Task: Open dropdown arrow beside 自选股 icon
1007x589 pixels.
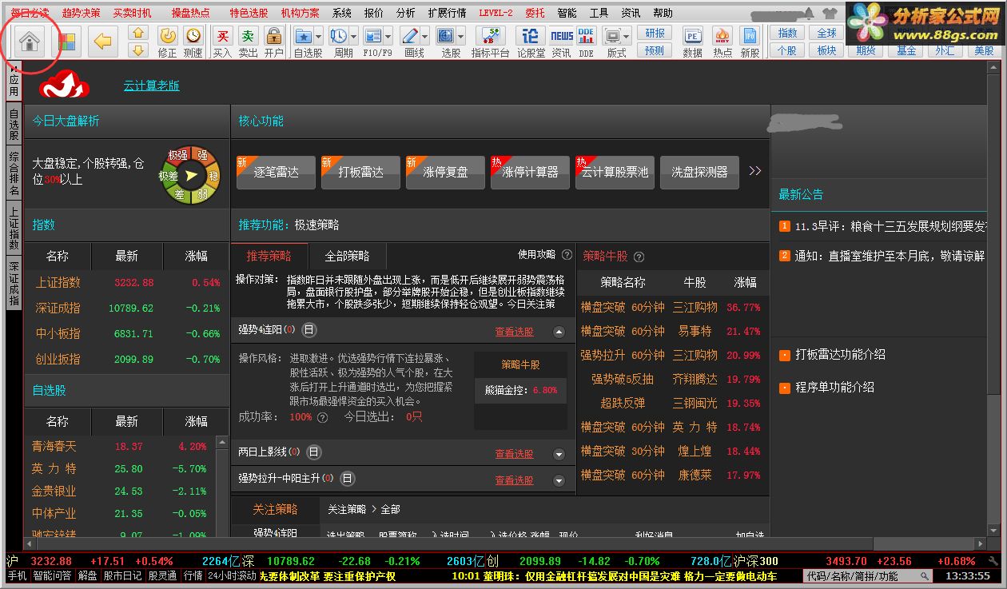Action: click(319, 37)
